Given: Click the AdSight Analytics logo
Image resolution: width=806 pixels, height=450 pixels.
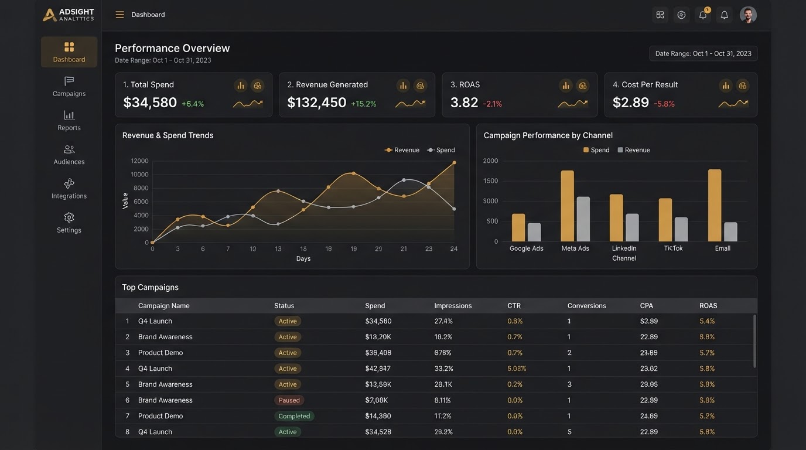Looking at the screenshot, I should 69,15.
